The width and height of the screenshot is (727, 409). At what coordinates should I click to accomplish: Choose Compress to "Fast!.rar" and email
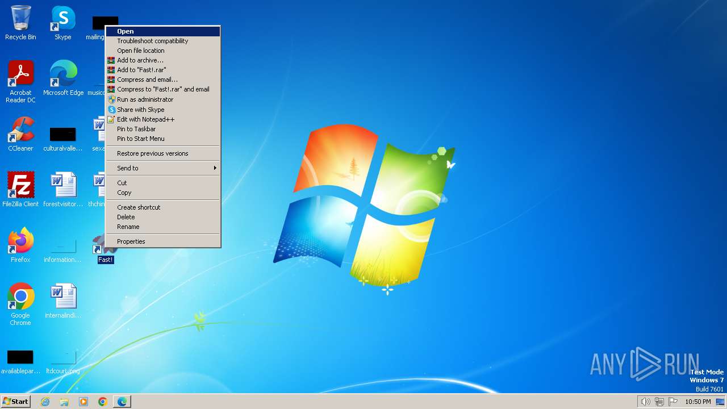click(x=163, y=89)
